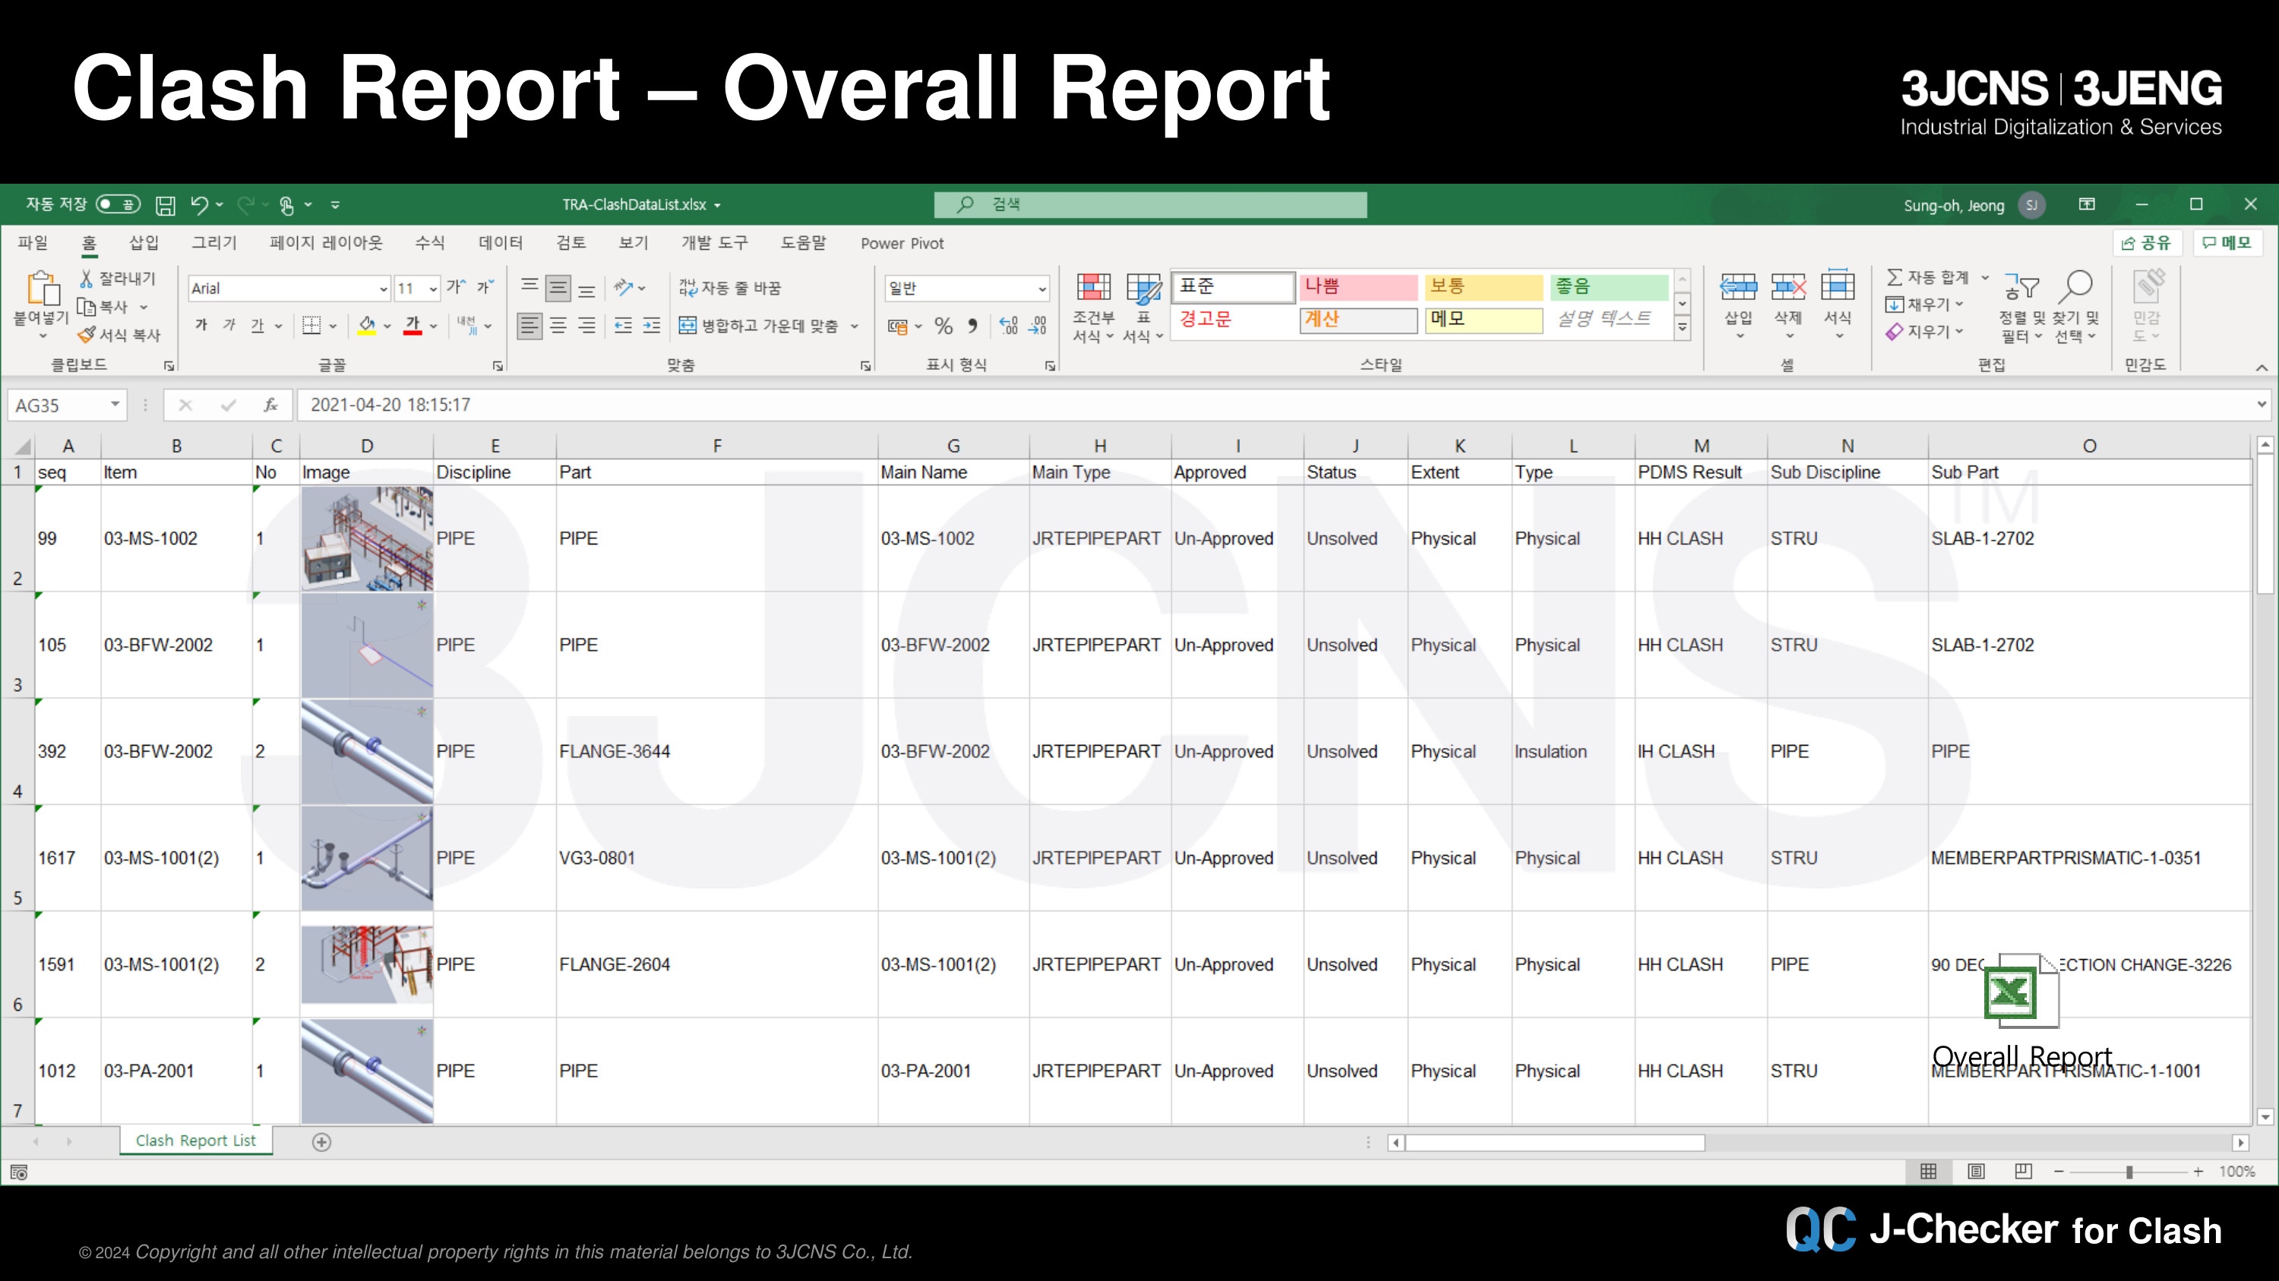Toggle Bold 가 formatting button
The image size is (2279, 1281).
click(x=202, y=325)
